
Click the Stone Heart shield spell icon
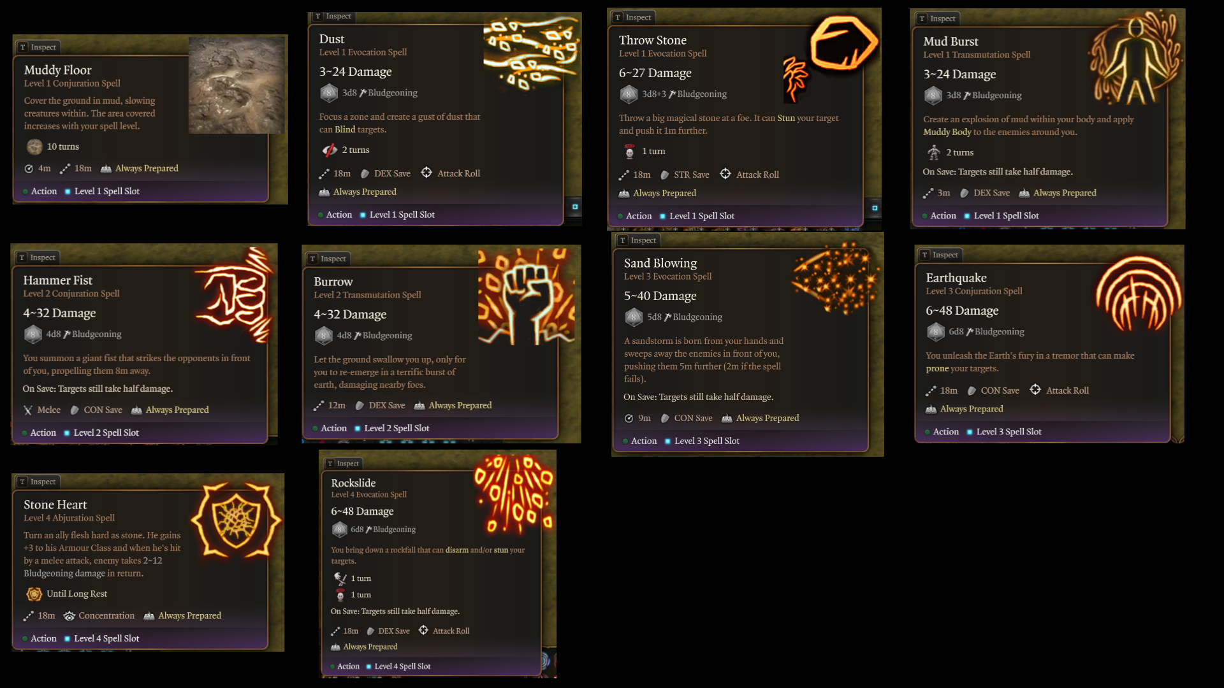(237, 520)
